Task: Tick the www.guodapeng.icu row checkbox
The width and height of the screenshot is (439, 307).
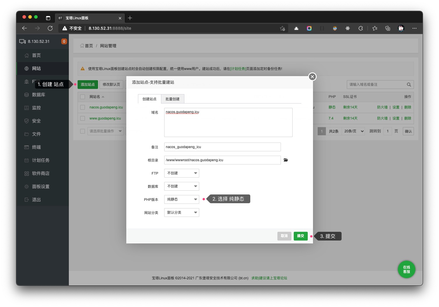Action: 83,118
